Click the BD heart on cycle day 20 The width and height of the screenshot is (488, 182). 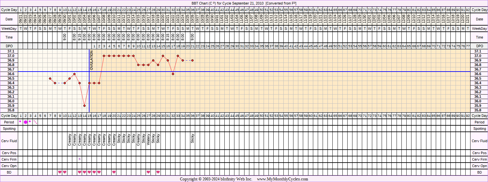[114, 172]
